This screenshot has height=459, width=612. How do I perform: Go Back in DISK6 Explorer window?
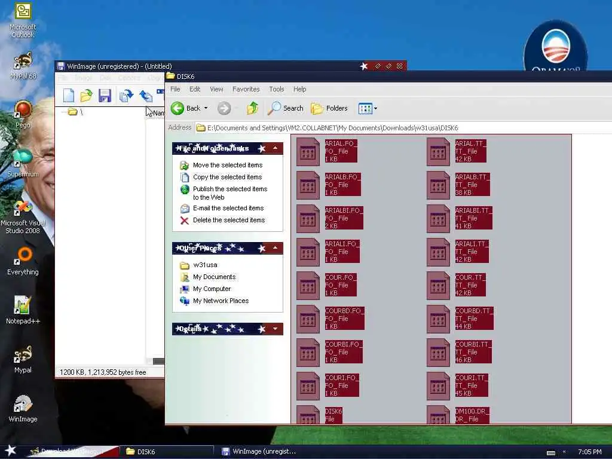coord(186,108)
